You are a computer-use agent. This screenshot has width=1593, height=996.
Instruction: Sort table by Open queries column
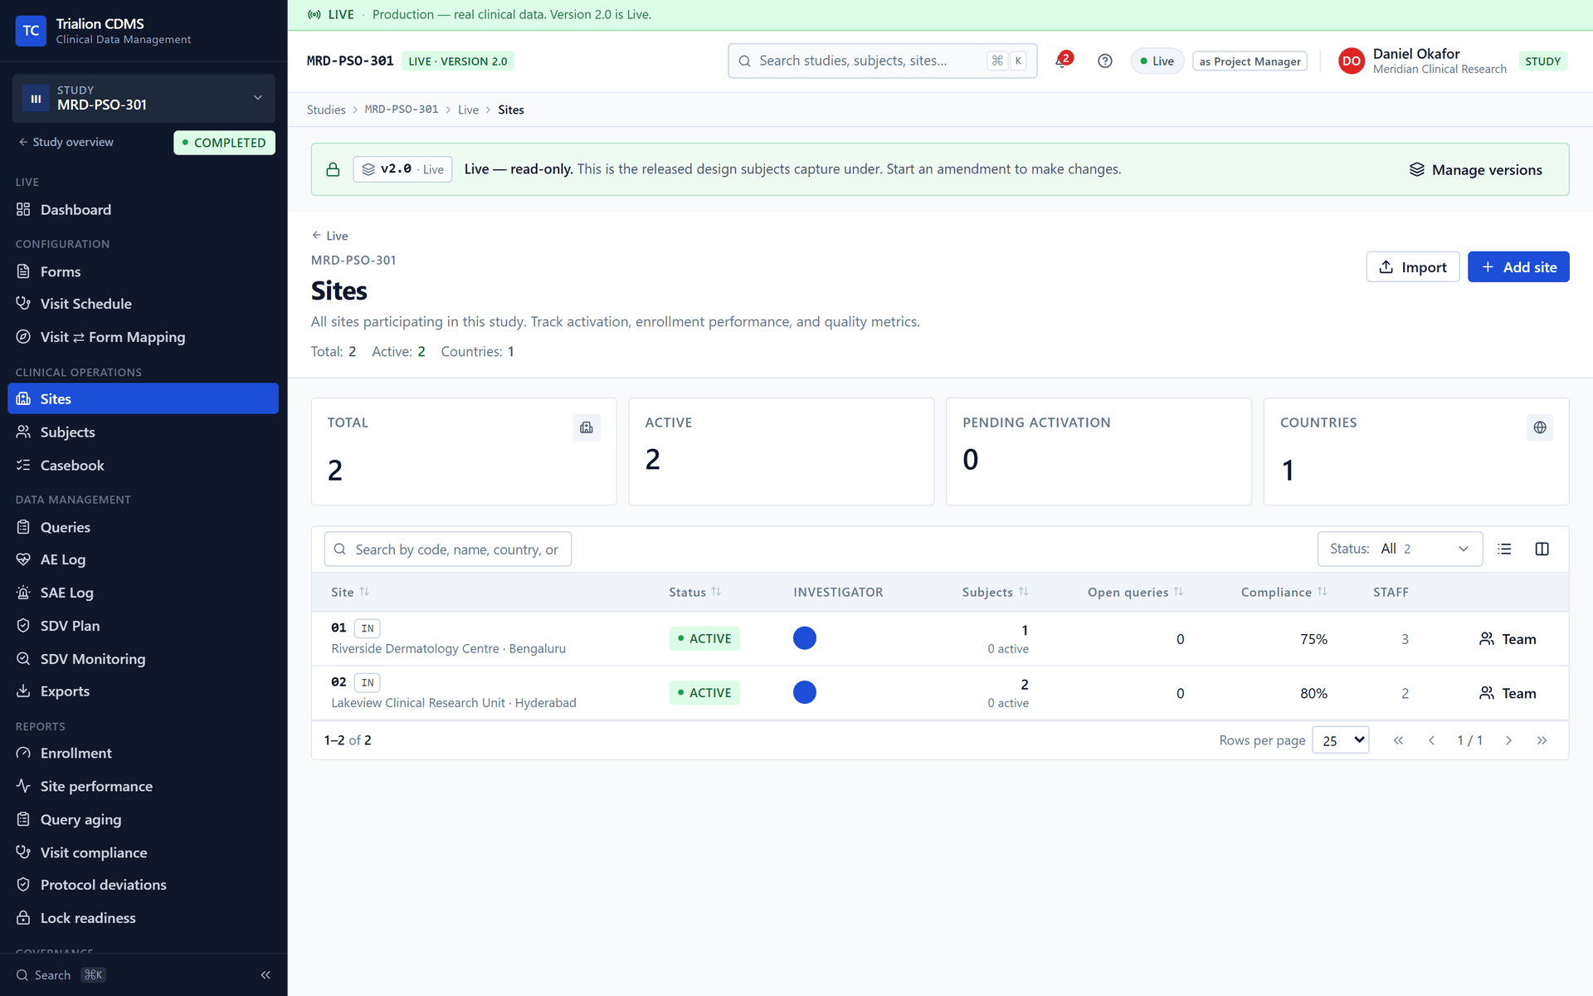[1135, 592]
